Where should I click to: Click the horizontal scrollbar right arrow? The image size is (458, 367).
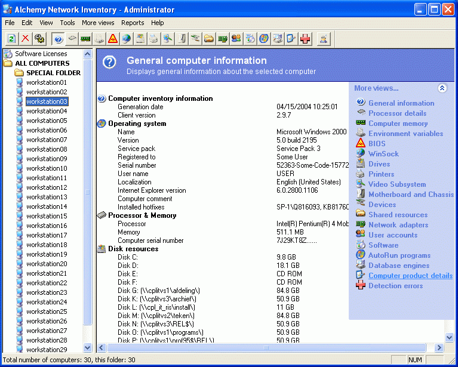point(440,347)
